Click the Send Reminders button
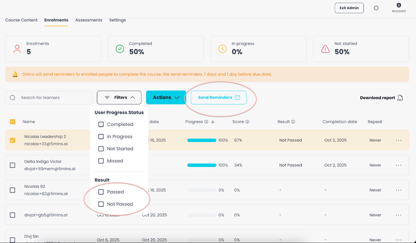 tap(219, 98)
